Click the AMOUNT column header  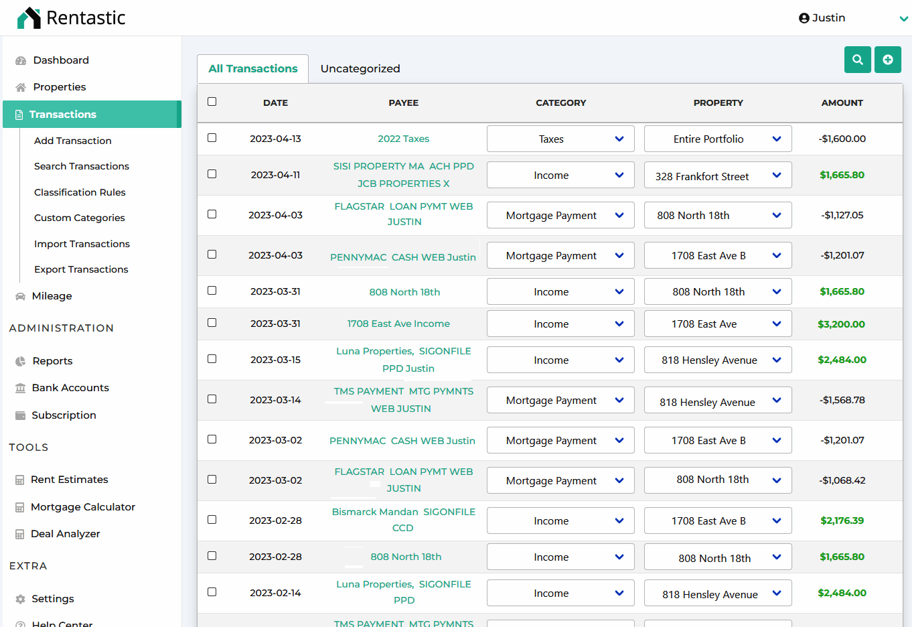(842, 103)
